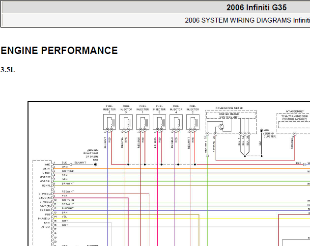Click the vertical "RED/BLK" wire label under injector 1
Screen dimensions: 310x246
pos(139,142)
